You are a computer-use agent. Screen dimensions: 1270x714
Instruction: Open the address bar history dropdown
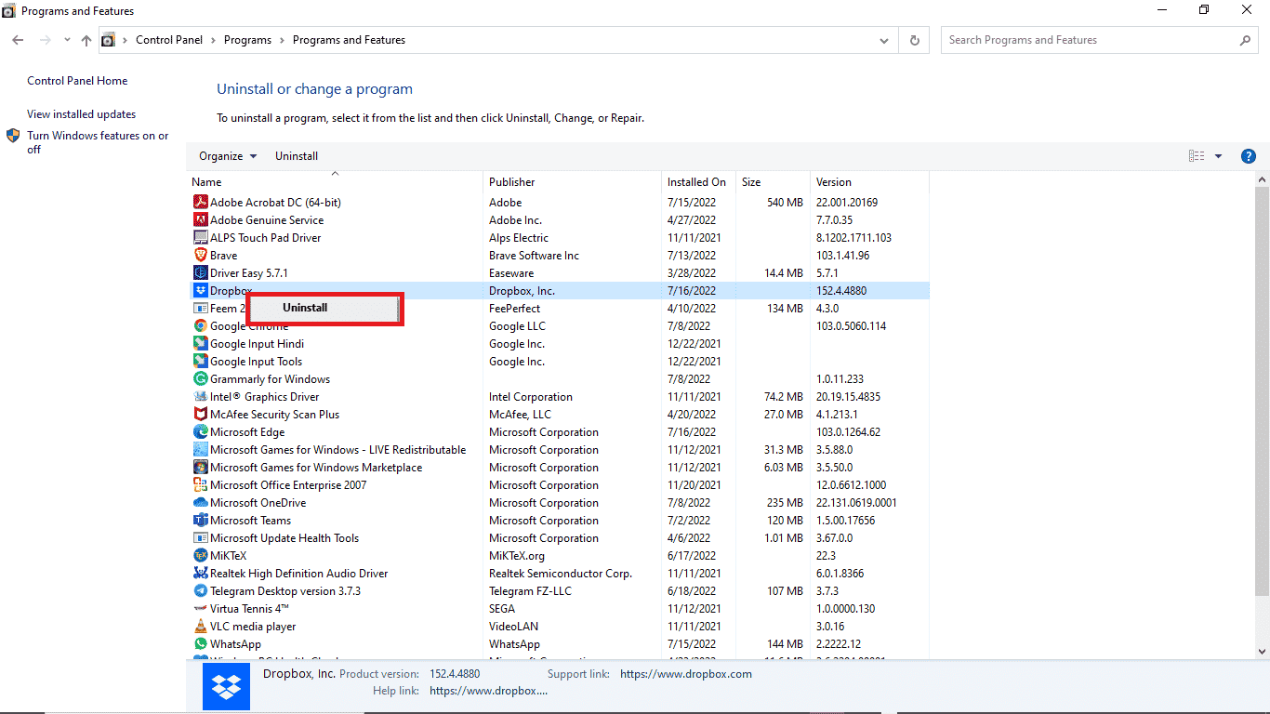pos(884,40)
